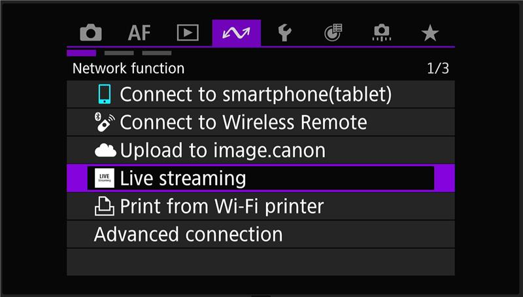Choose Print from Wi-Fi printer
The height and width of the screenshot is (297, 523).
(261, 206)
